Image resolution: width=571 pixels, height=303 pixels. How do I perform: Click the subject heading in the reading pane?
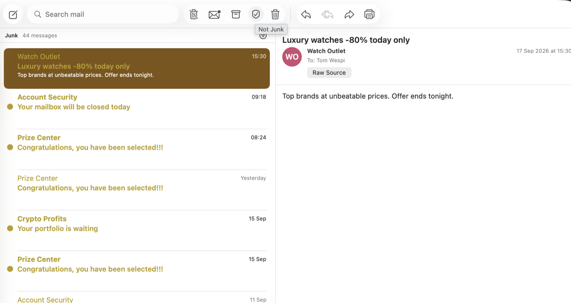tap(346, 40)
